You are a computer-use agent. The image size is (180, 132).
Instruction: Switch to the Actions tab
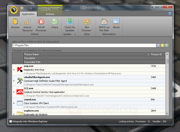click(50, 14)
